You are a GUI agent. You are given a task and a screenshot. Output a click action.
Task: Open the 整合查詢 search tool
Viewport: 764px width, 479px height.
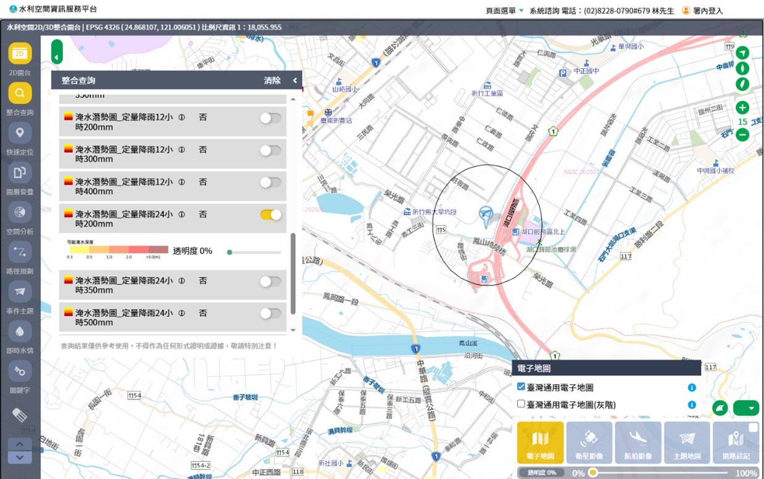tap(20, 94)
